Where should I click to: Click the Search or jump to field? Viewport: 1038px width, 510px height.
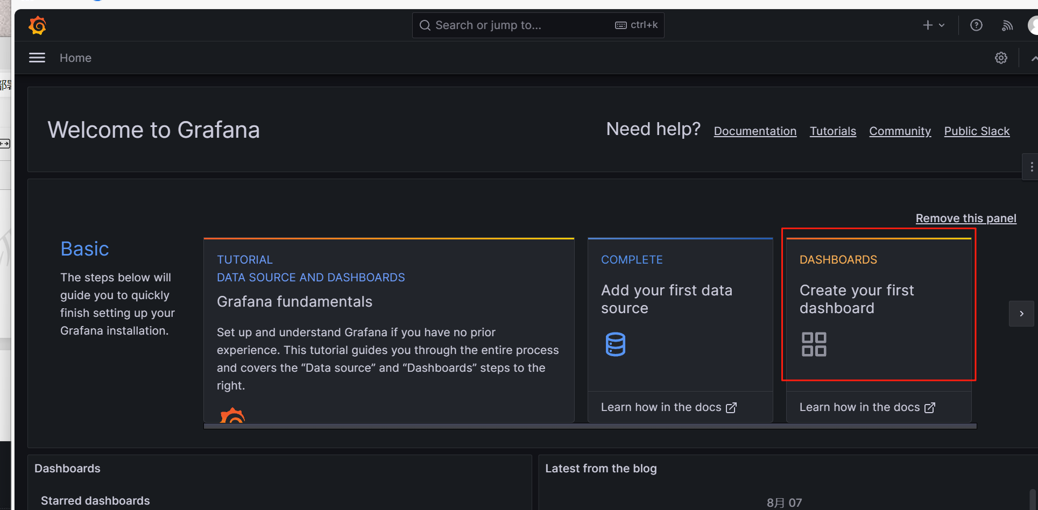tap(538, 25)
